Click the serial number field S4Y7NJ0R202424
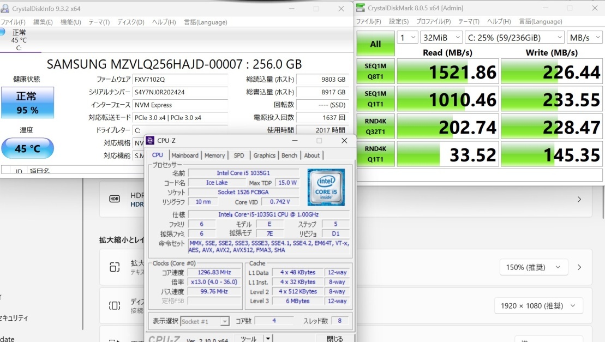 tap(180, 92)
